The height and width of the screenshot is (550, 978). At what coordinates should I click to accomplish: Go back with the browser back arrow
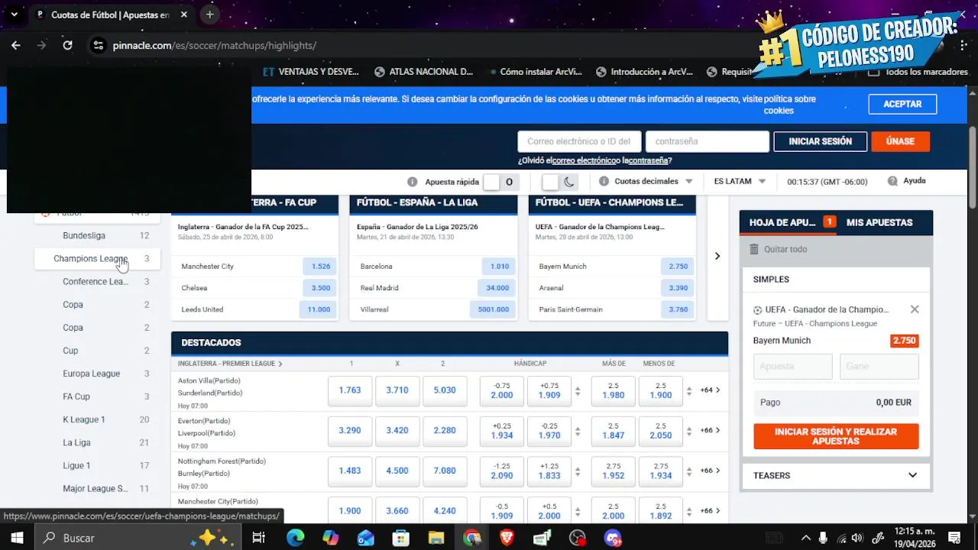coord(16,45)
